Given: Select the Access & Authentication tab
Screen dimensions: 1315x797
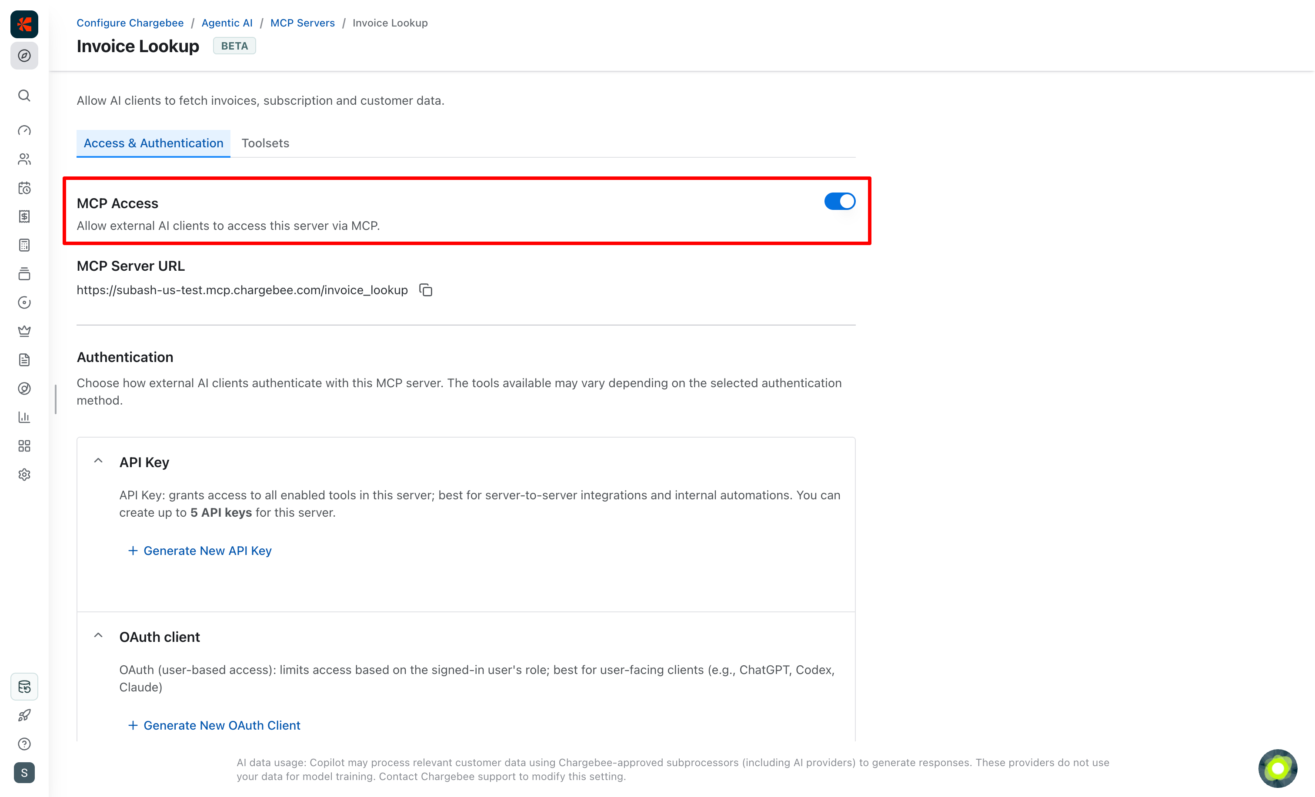Looking at the screenshot, I should [154, 143].
